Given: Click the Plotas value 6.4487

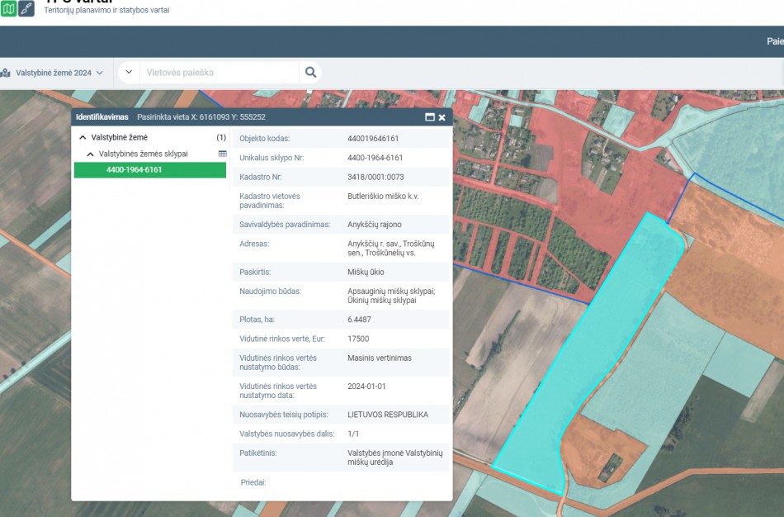Looking at the screenshot, I should pos(360,320).
